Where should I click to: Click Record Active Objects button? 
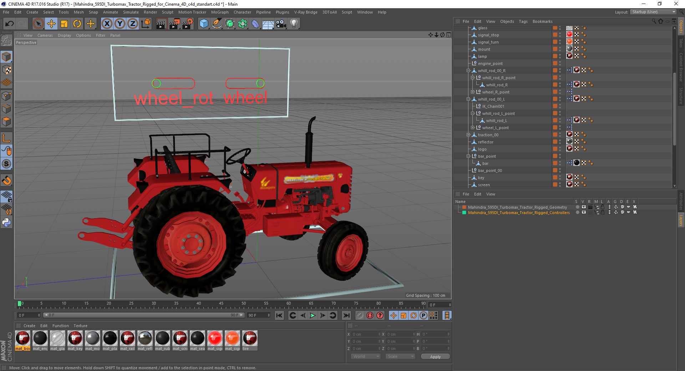coord(360,315)
